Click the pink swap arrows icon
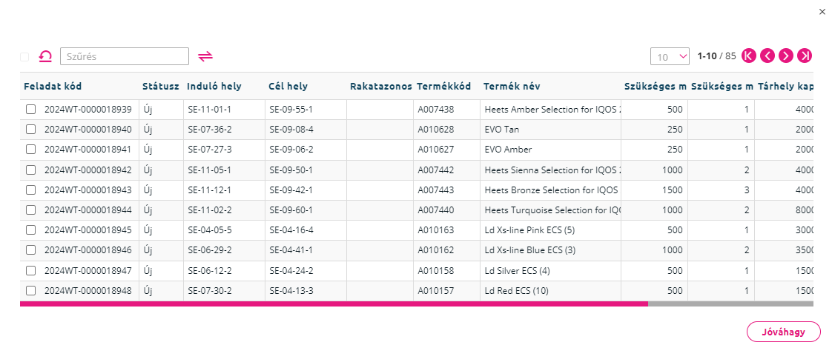 [x=205, y=56]
